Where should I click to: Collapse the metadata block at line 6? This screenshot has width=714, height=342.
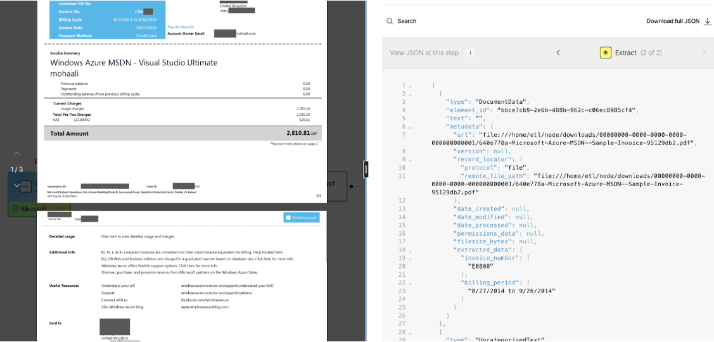411,127
